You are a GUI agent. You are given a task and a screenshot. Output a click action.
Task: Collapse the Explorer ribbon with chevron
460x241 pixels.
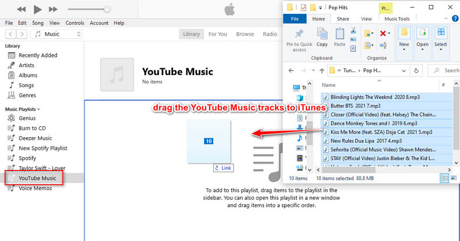(x=446, y=19)
